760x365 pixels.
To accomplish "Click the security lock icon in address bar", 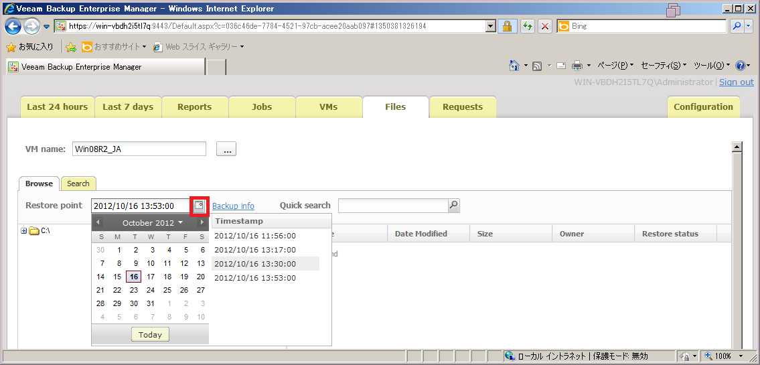I will pos(507,26).
